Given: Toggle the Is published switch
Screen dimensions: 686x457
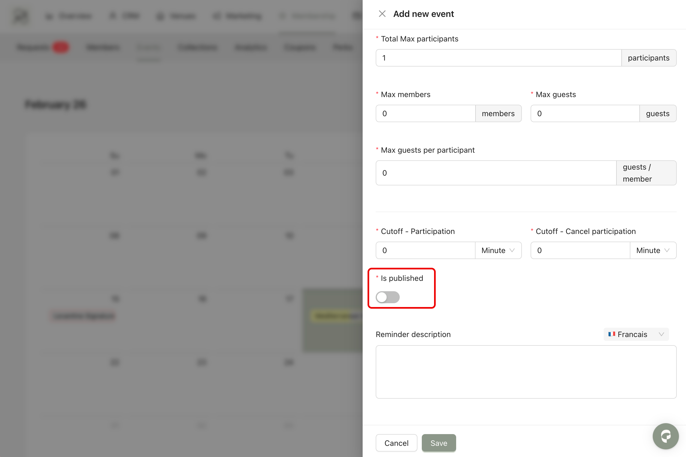Looking at the screenshot, I should (x=387, y=297).
